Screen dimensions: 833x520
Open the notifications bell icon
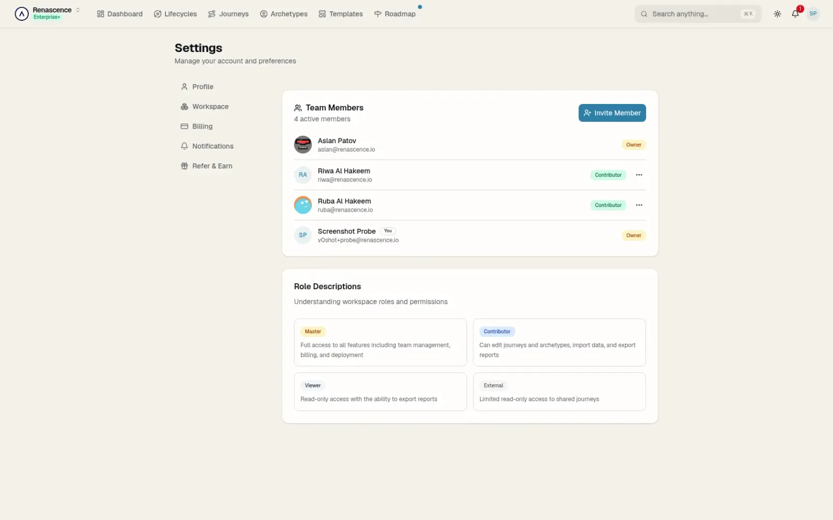[795, 14]
